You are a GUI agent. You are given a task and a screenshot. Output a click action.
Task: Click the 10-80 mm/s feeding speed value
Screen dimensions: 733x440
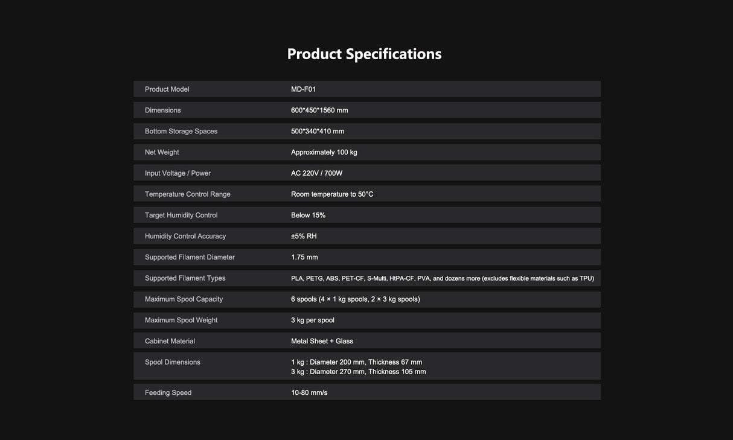click(x=309, y=393)
